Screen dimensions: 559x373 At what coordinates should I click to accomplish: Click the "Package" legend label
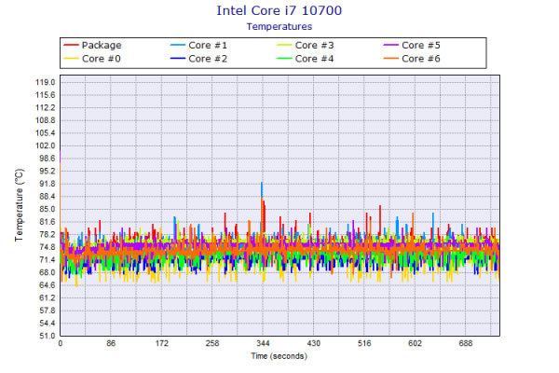tap(102, 46)
